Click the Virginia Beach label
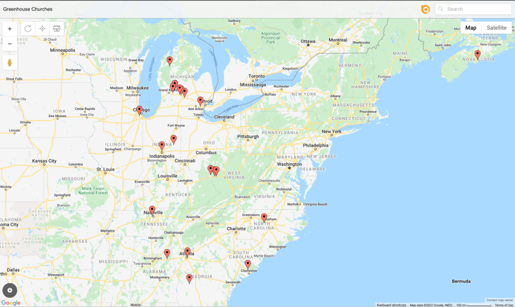Screen dimensions: 515x307 (316, 204)
